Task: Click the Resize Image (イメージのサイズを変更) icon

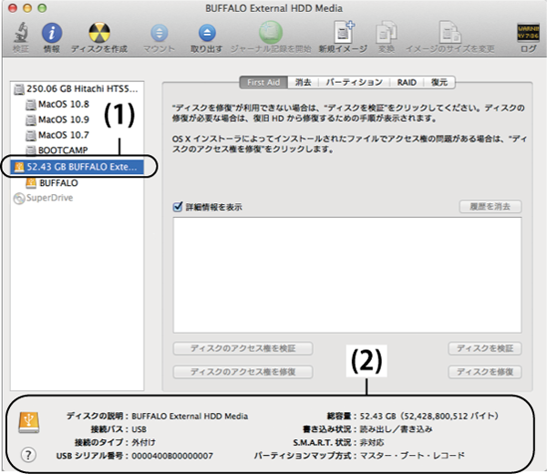Action: click(449, 33)
